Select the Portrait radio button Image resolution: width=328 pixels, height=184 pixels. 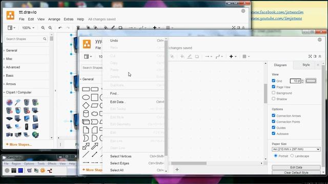click(x=276, y=156)
